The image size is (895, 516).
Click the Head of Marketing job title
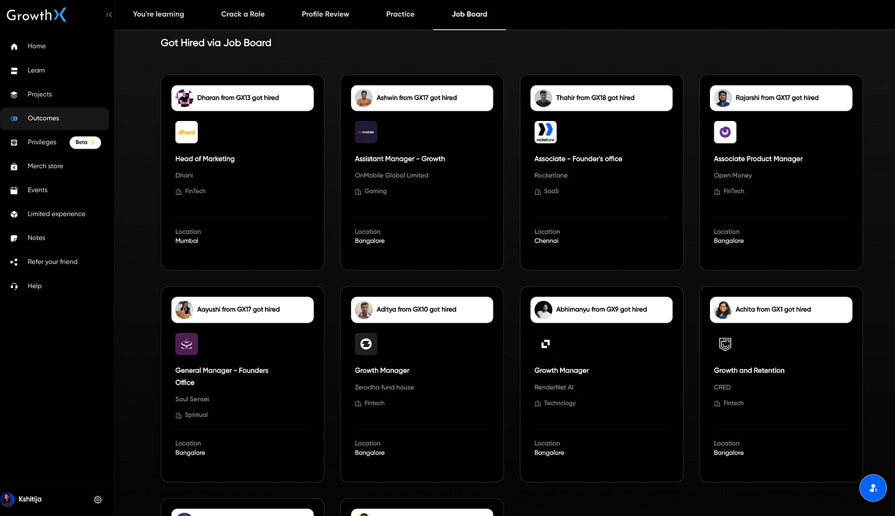coord(205,158)
